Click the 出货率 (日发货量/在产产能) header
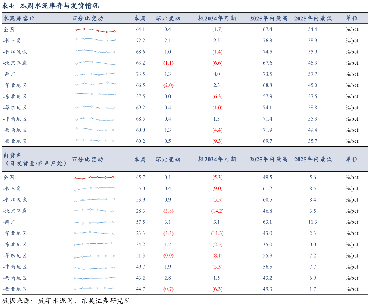Screen dimensions: 370x306 coord(35,159)
